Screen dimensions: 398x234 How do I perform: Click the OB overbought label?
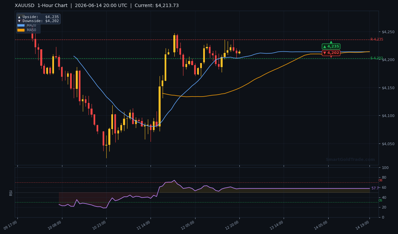point(380,180)
